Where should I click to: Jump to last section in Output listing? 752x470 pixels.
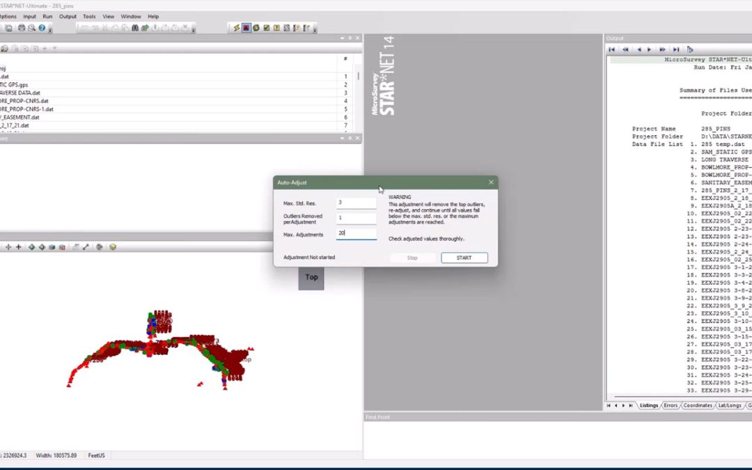[676, 49]
